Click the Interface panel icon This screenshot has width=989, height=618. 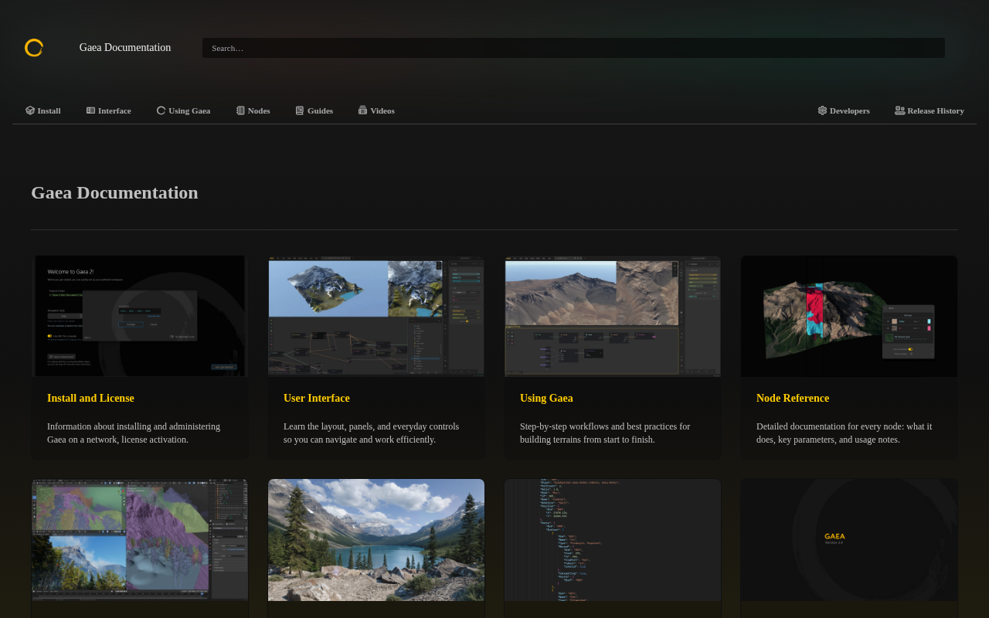pos(90,110)
